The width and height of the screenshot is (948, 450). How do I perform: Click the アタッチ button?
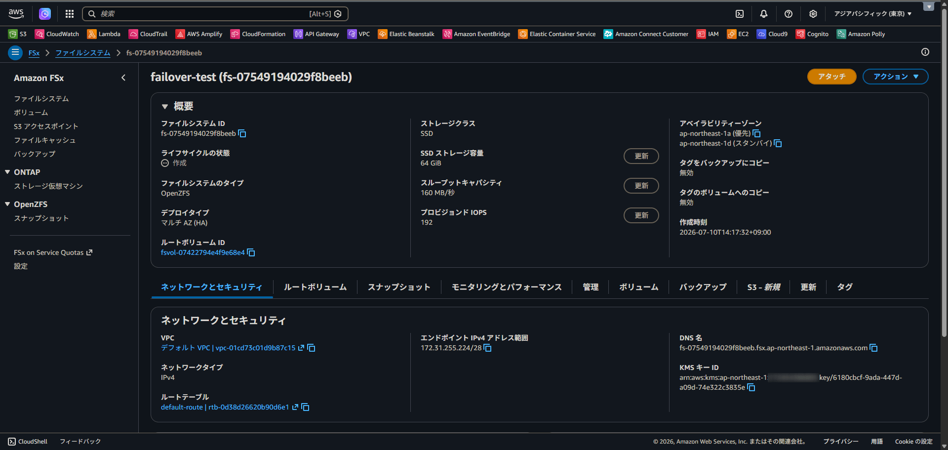coord(831,77)
